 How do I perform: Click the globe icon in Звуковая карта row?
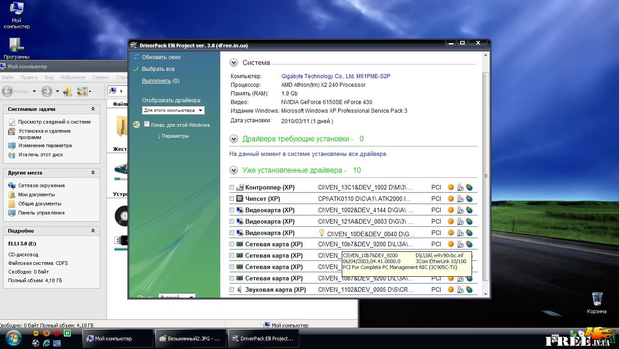point(469,289)
